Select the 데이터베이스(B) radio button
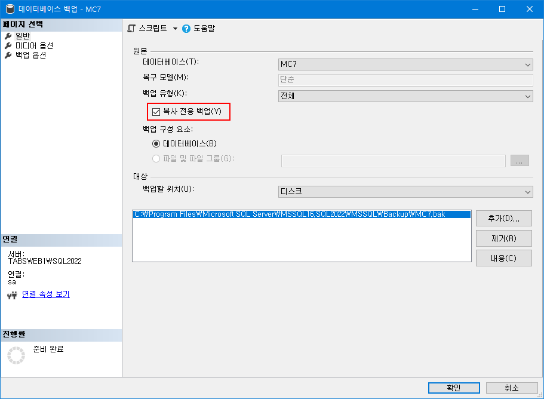This screenshot has height=399, width=544. [156, 143]
